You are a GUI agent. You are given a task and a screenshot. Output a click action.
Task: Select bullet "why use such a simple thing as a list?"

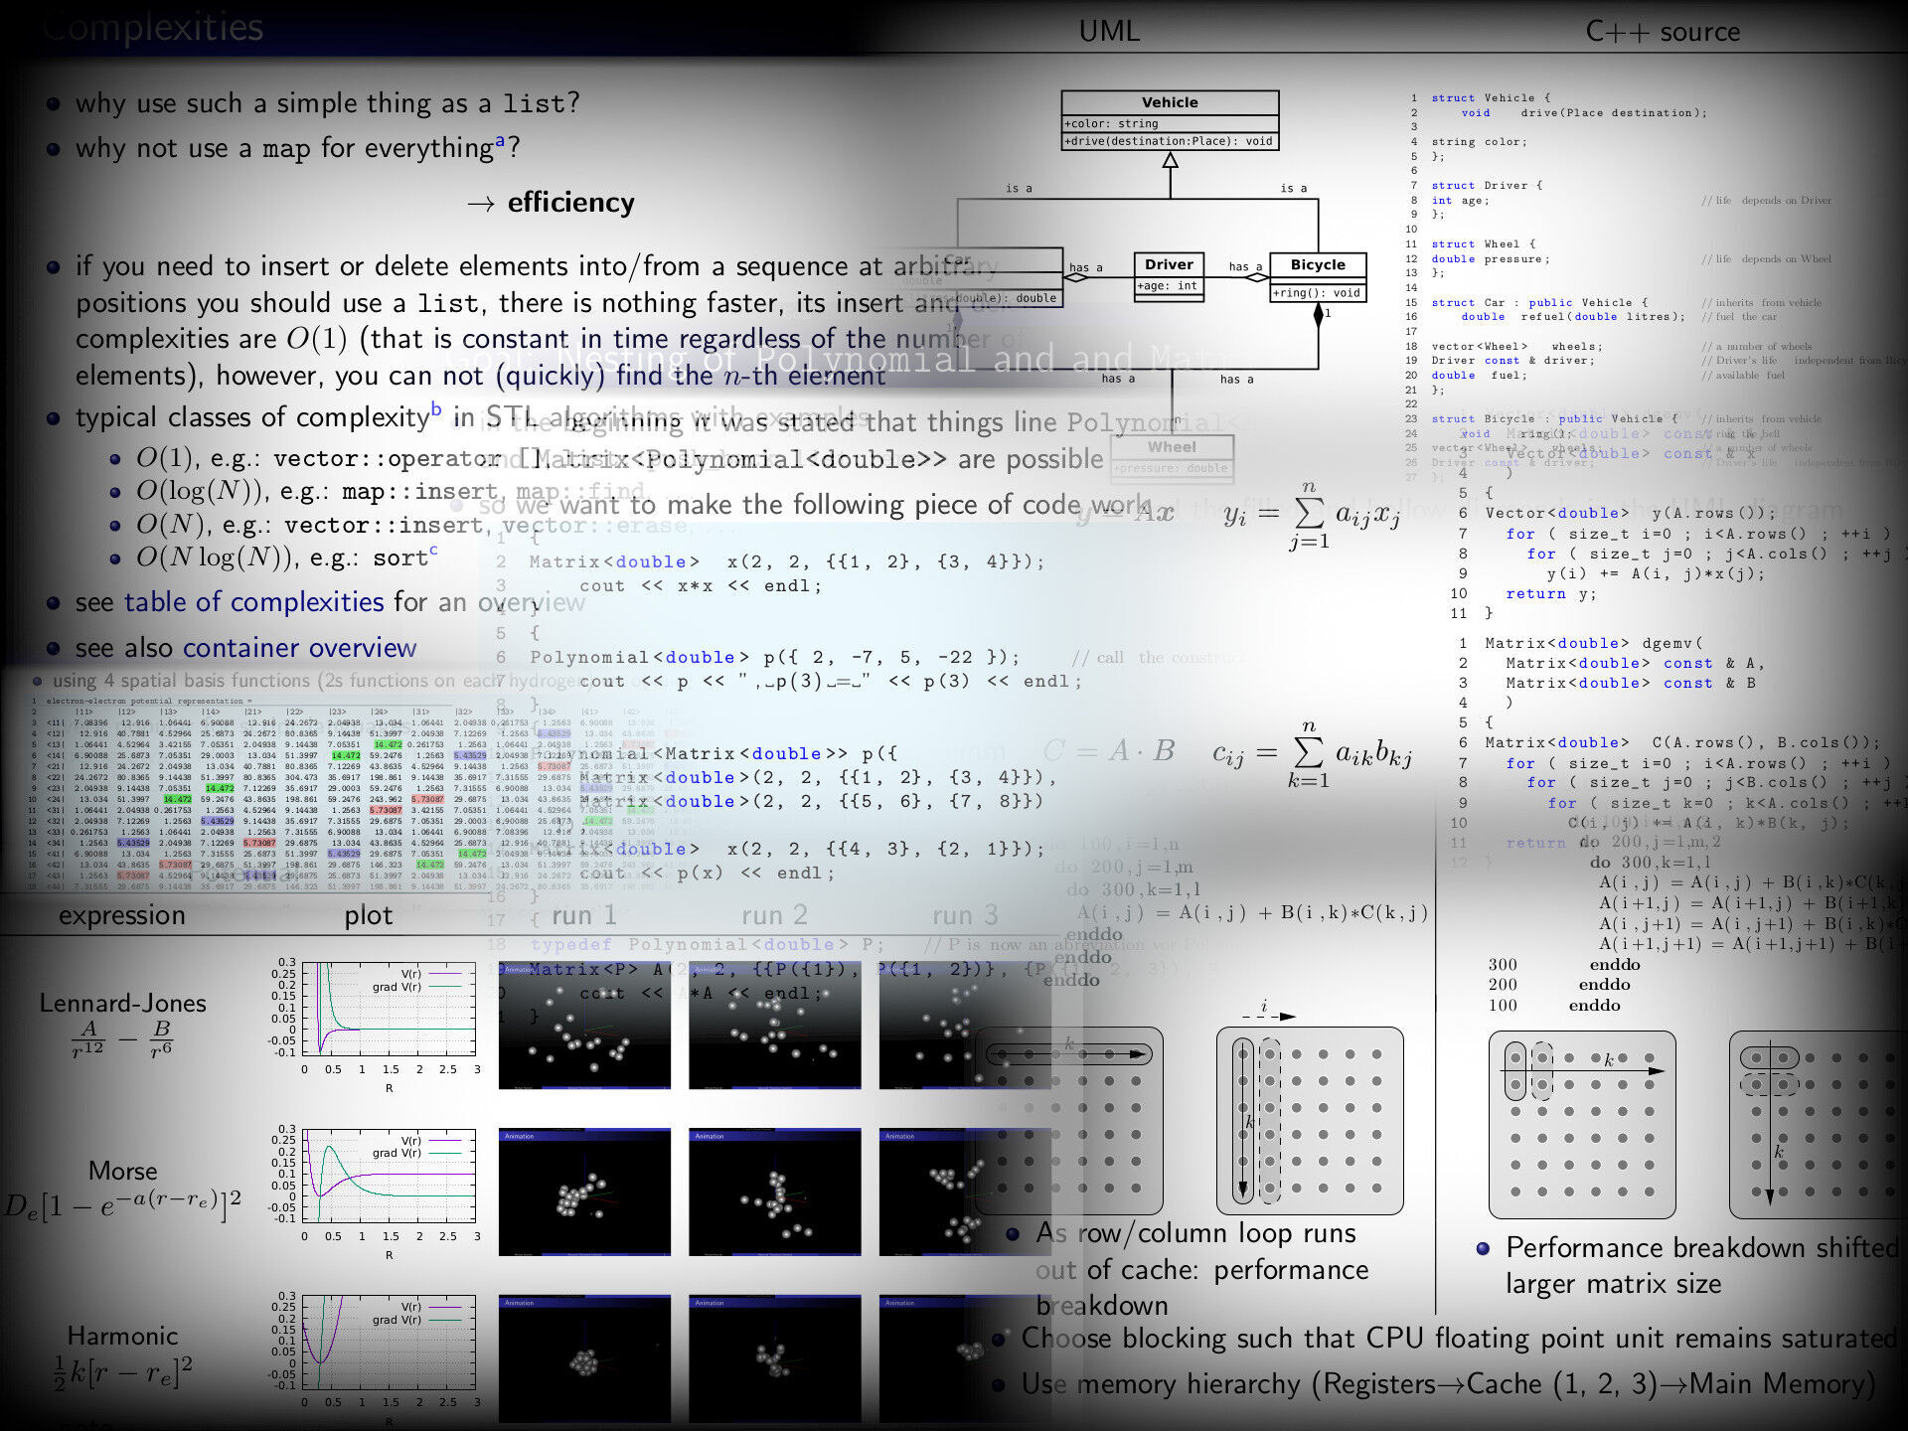pos(327,103)
